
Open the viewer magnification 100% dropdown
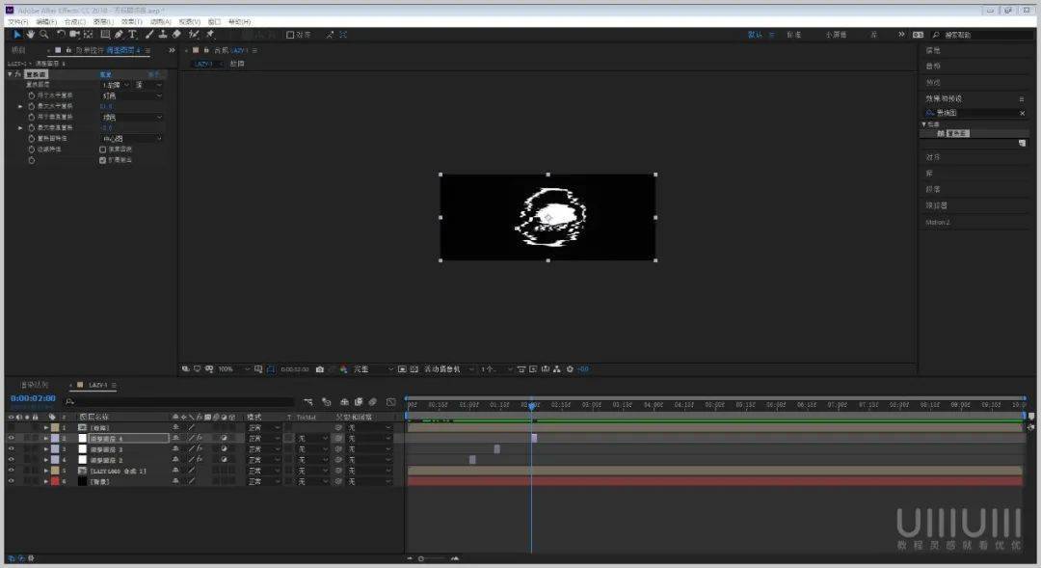pos(233,369)
